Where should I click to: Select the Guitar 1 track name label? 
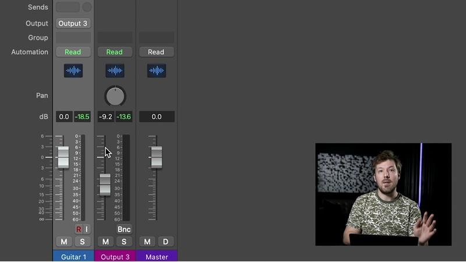click(73, 256)
